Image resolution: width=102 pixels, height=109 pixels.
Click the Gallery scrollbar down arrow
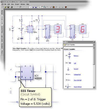[94, 87]
